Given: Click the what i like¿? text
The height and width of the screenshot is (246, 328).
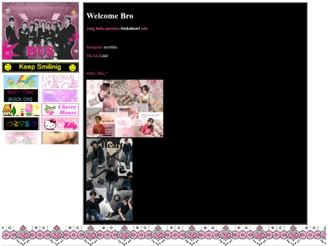Looking at the screenshot, I should pyautogui.click(x=97, y=73).
